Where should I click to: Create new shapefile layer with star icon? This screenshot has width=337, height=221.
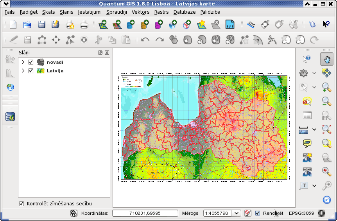(202, 25)
